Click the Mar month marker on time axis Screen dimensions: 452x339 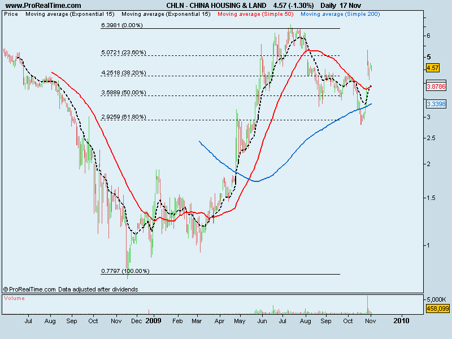pos(197,321)
